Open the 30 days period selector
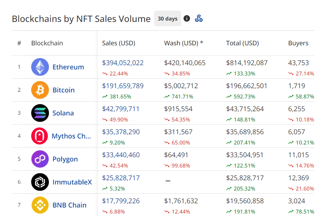This screenshot has height=216, width=325. click(x=168, y=18)
